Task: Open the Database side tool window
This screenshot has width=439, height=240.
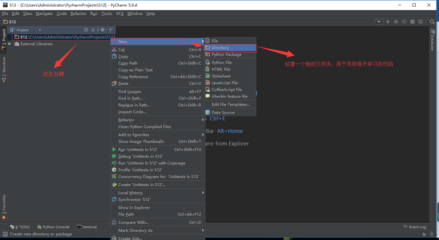Action: 432,40
